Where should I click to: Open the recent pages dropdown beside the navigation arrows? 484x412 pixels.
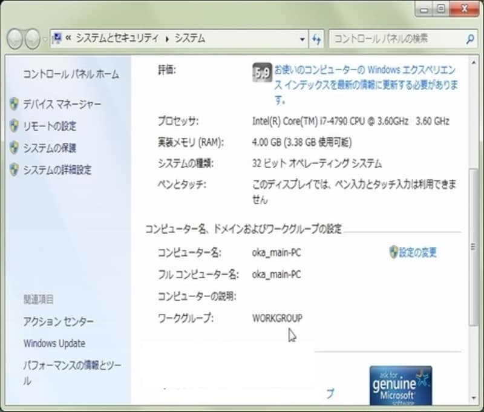click(45, 39)
